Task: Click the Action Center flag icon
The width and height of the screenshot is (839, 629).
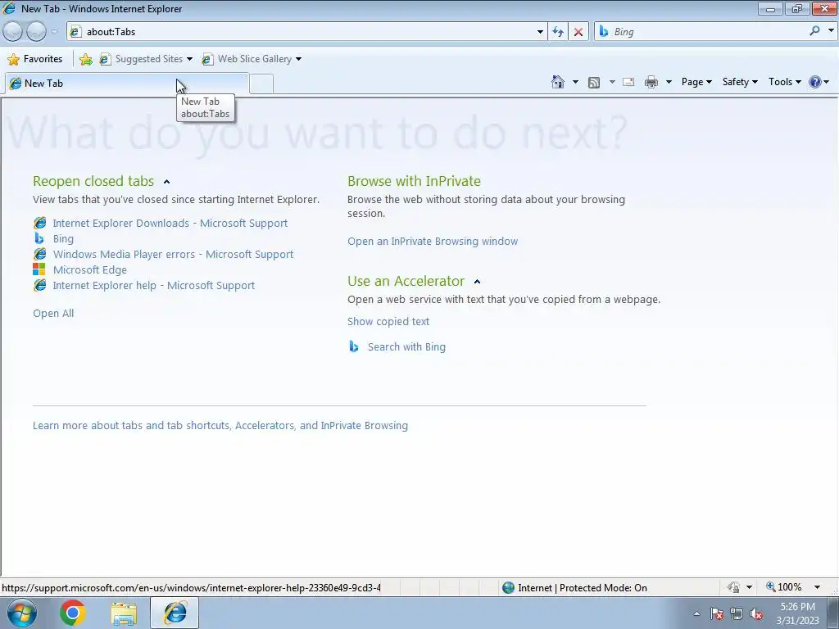Action: [717, 613]
